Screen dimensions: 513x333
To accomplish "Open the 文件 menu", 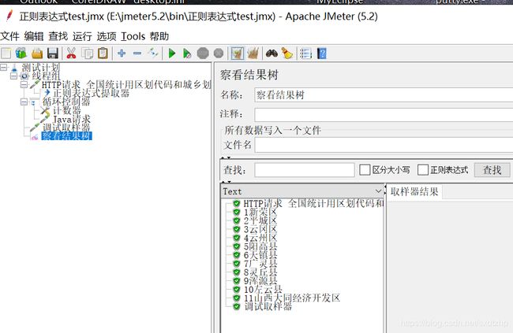I will pyautogui.click(x=9, y=36).
